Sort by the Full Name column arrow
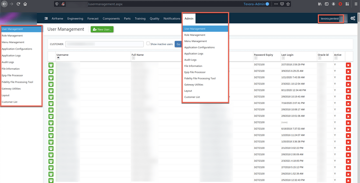The image size is (360, 183). point(133,58)
